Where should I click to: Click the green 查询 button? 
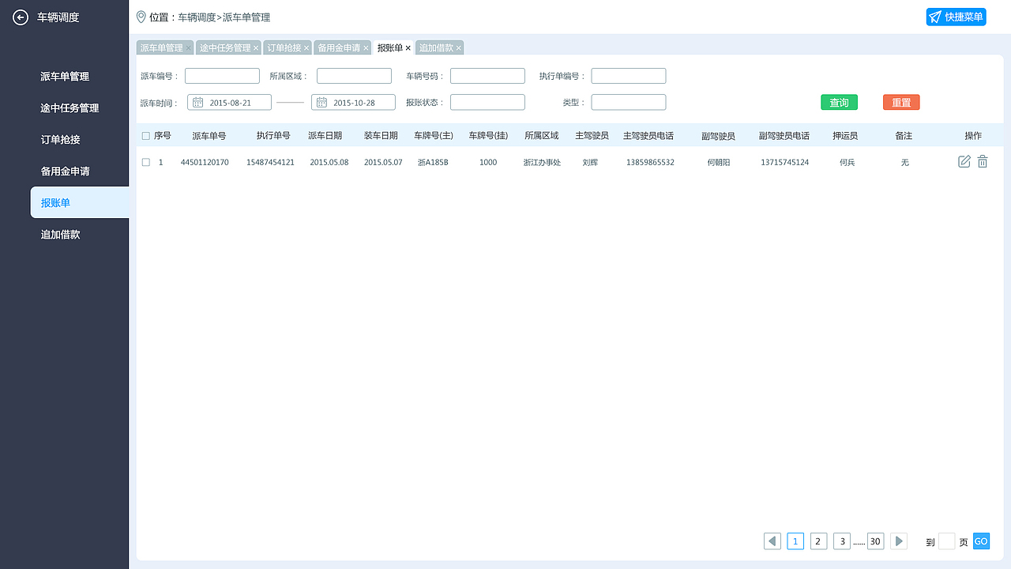[x=839, y=102]
